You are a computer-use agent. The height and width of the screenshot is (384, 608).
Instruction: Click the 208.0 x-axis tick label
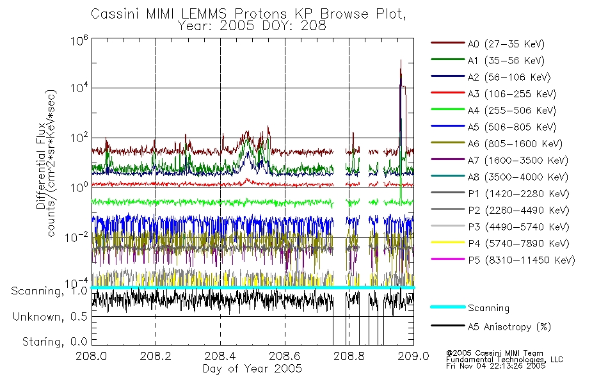click(x=91, y=356)
